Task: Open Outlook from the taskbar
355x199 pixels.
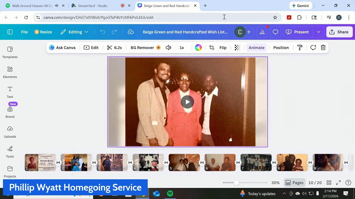Action: 156,193
